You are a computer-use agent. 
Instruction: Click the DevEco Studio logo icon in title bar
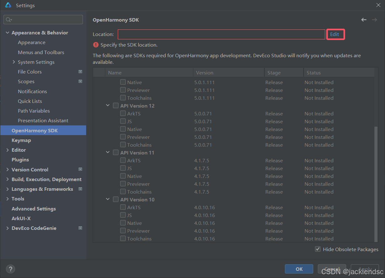(8, 5)
